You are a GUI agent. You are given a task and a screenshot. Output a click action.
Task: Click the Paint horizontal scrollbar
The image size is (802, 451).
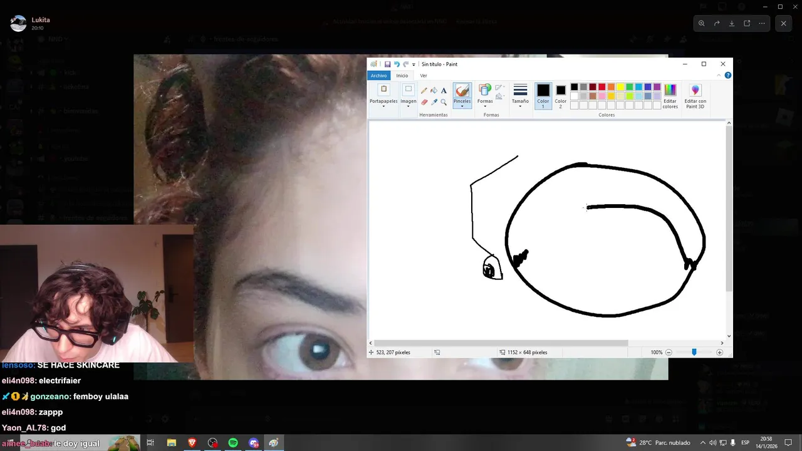click(501, 343)
